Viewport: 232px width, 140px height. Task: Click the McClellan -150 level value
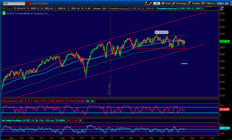75,120
